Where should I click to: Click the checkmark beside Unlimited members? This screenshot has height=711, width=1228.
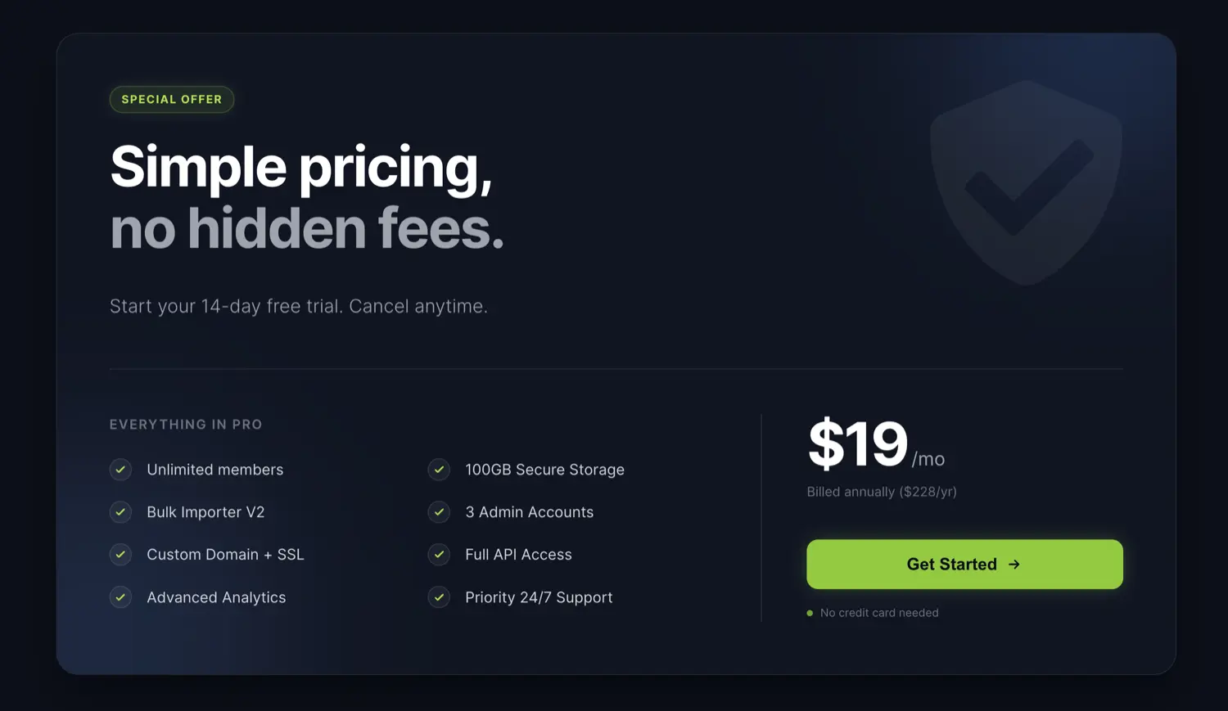click(x=120, y=470)
